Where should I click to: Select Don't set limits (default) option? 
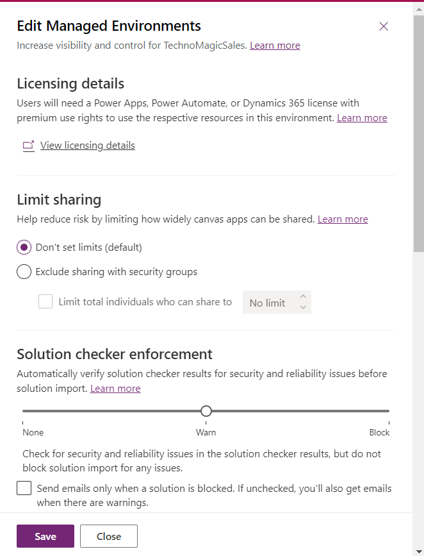(24, 248)
